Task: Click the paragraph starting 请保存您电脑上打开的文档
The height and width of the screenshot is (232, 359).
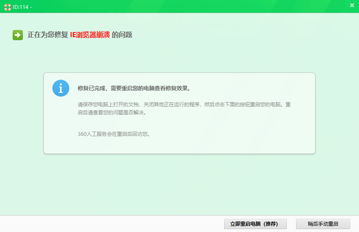Action: pyautogui.click(x=184, y=108)
